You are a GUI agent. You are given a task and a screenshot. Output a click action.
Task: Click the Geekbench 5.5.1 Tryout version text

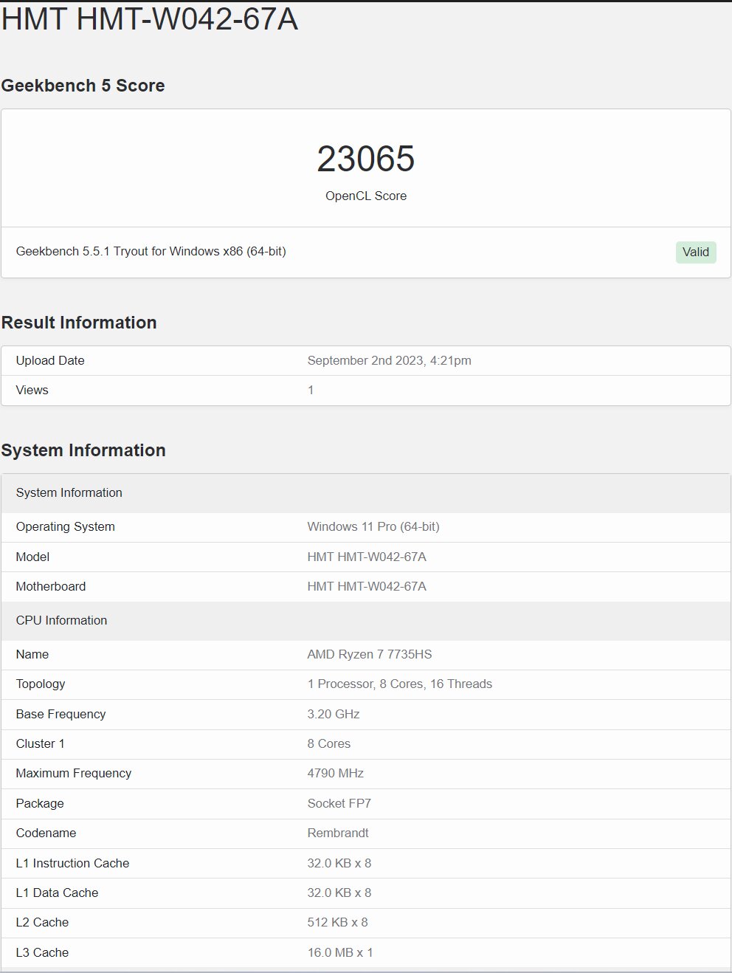[x=151, y=252]
